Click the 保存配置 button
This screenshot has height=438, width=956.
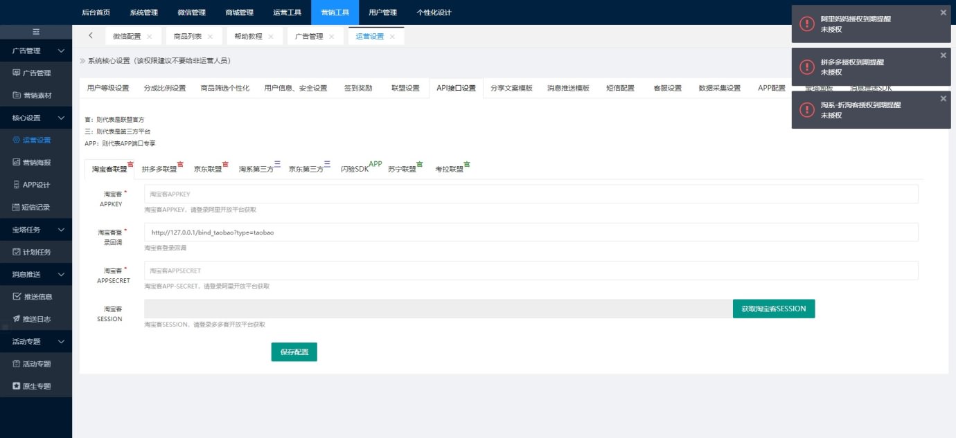click(x=294, y=352)
